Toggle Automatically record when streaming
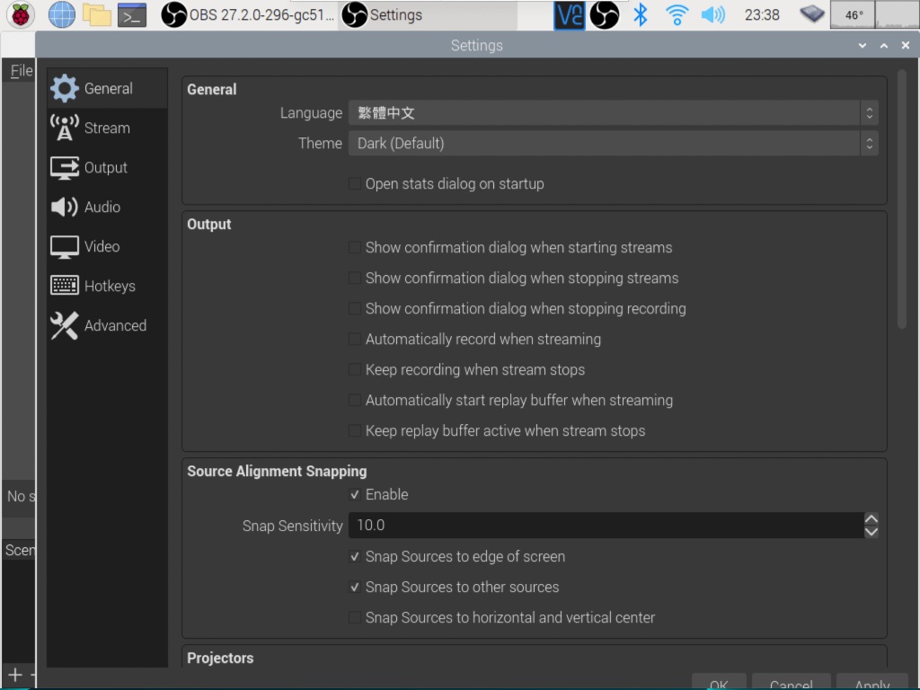 pos(356,340)
